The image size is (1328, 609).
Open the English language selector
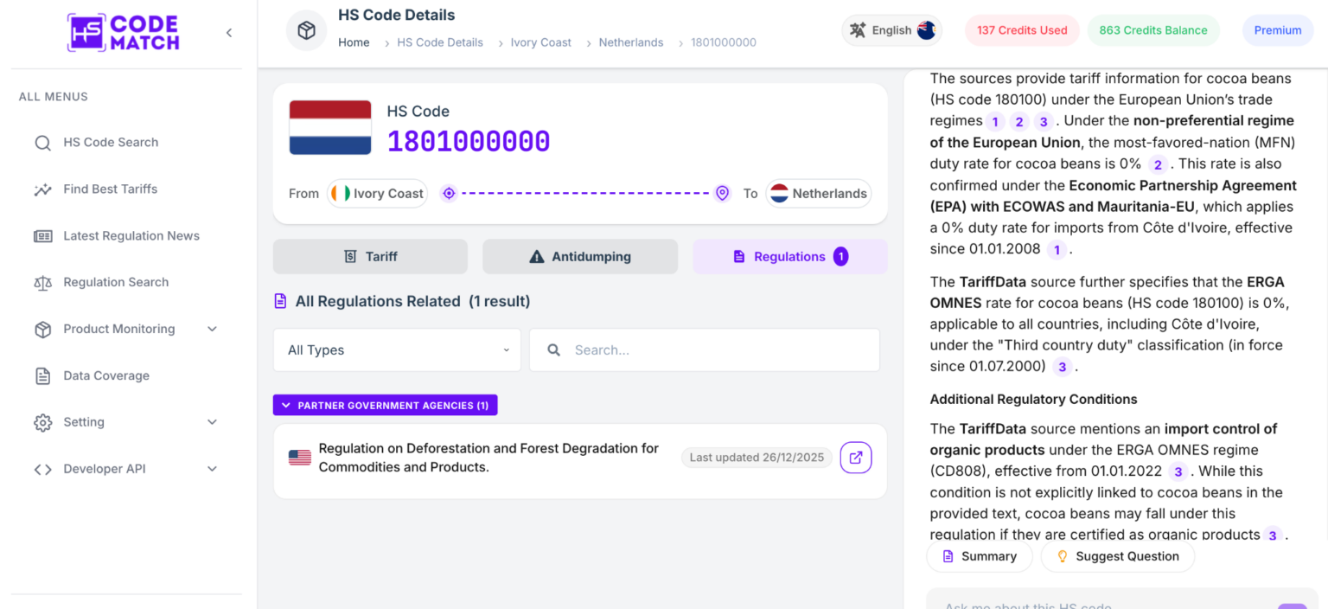891,30
